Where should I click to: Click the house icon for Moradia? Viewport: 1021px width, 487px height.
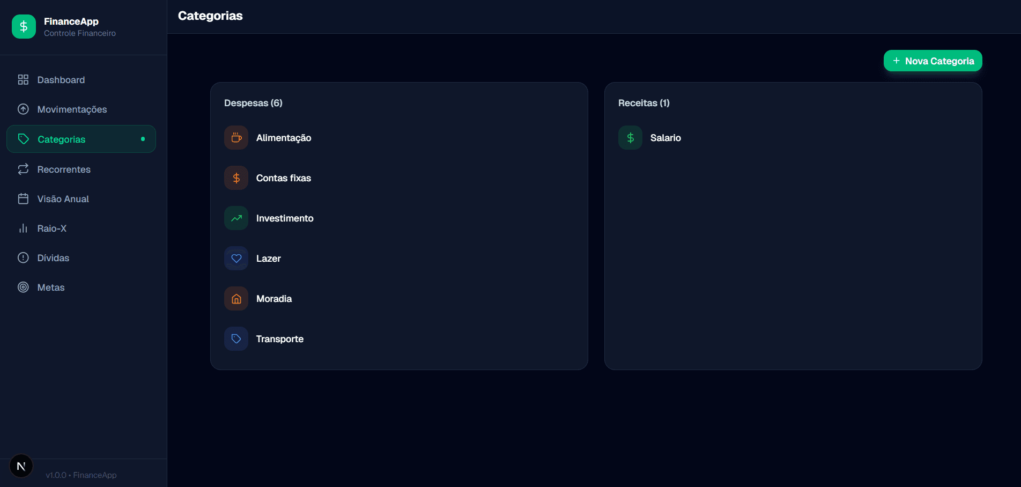236,298
